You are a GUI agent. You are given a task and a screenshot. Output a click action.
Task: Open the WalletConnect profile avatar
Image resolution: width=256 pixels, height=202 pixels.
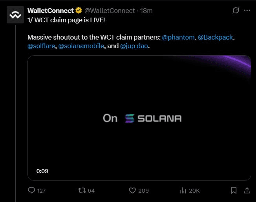coord(15,15)
